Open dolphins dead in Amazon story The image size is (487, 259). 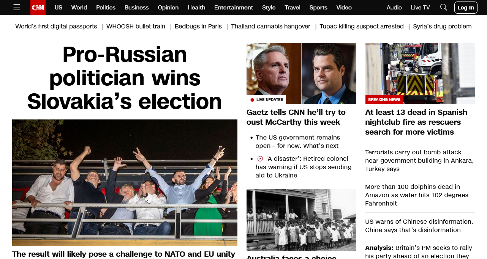pyautogui.click(x=417, y=195)
